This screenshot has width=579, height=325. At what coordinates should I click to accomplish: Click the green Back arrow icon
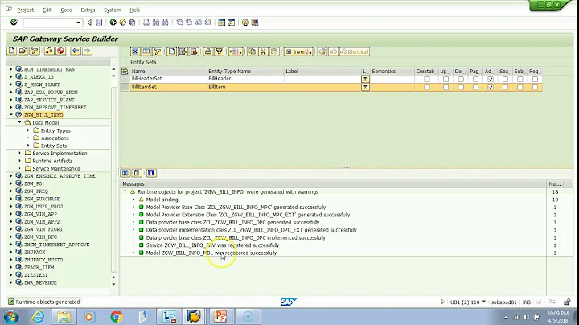(x=113, y=23)
